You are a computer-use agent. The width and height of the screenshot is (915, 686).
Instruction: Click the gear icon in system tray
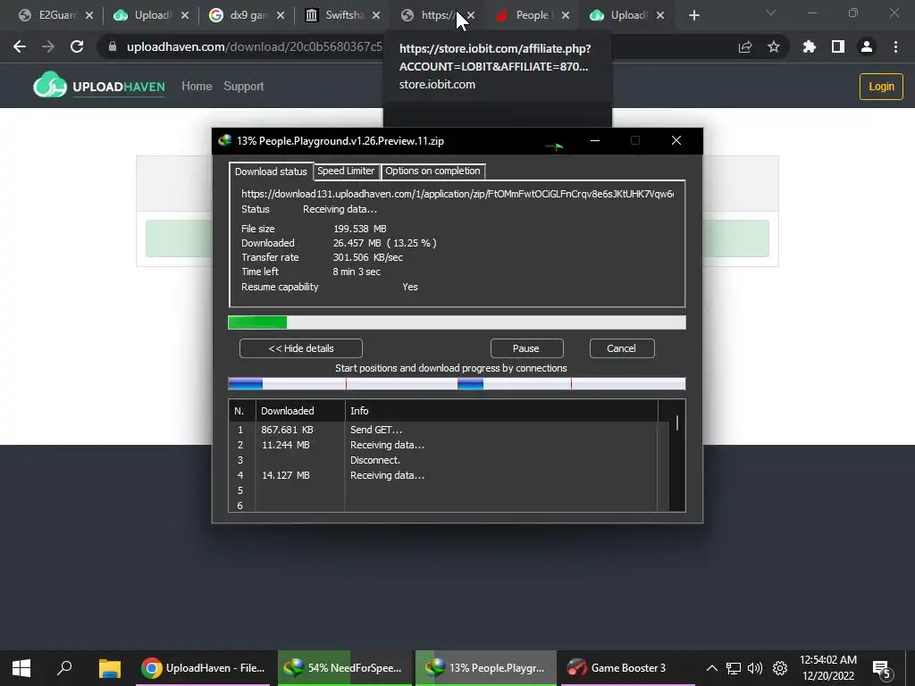[x=779, y=668]
